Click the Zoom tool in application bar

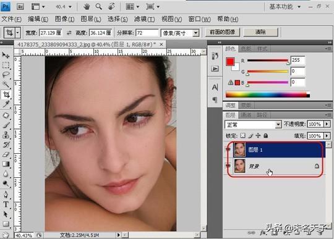(x=98, y=7)
